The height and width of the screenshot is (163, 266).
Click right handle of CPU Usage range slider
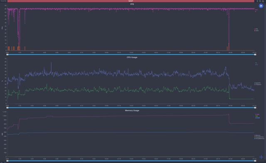[x=255, y=108]
